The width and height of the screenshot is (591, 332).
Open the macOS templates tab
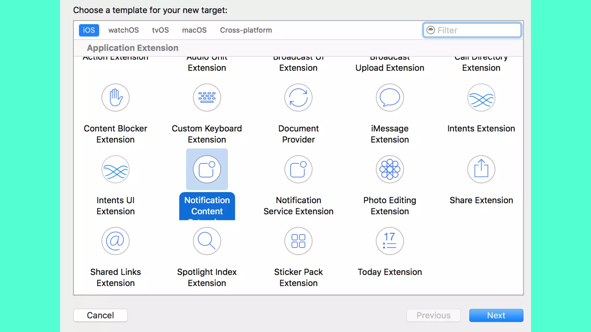click(x=194, y=30)
